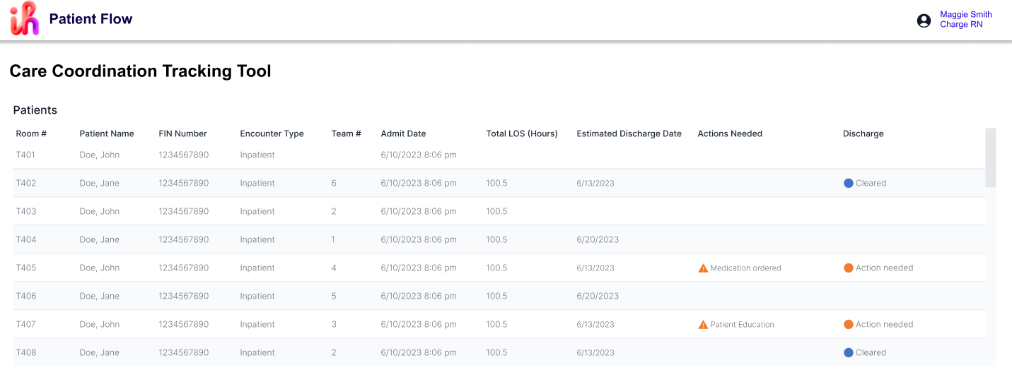Viewport: 1012px width, 382px height.
Task: Click patient name Doe, Jane in row T402
Action: pos(99,183)
